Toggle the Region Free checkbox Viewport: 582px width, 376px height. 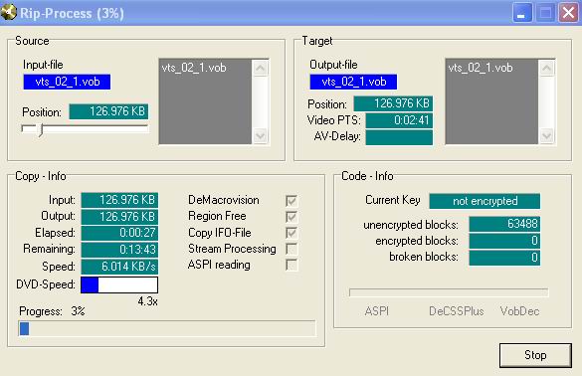pos(291,217)
